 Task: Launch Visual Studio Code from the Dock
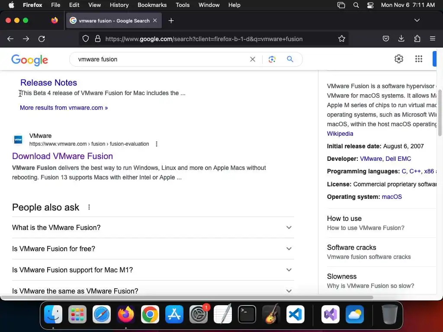(295, 314)
